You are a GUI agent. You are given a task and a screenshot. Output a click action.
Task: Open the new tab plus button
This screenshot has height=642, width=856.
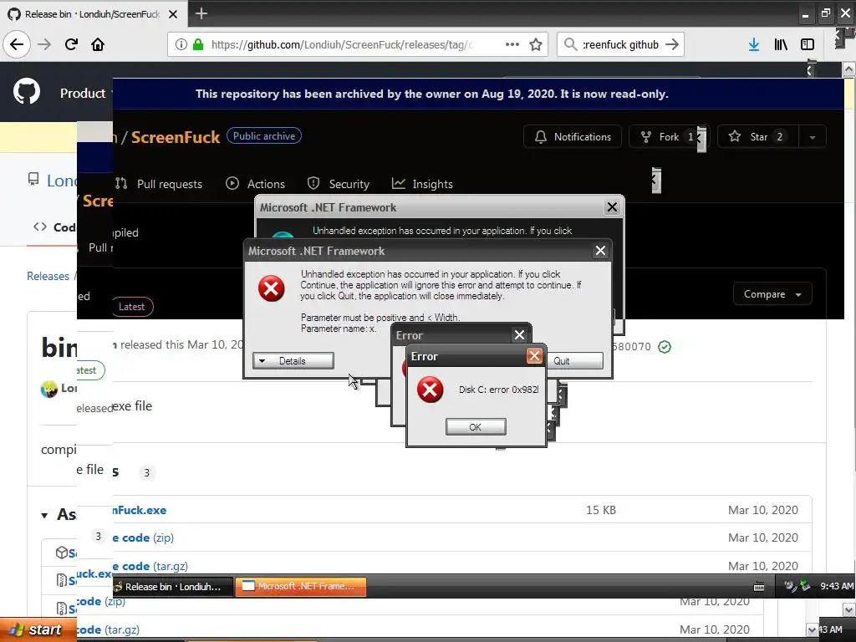[201, 13]
